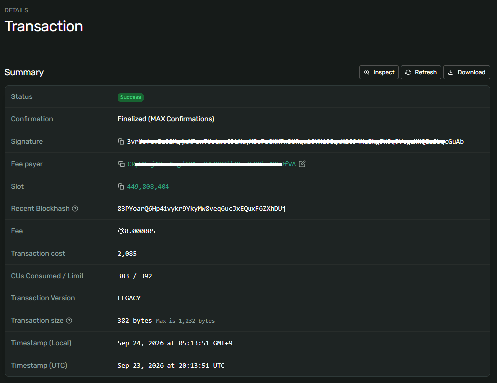497x383 pixels.
Task: Click the Transaction page title
Action: coord(44,26)
